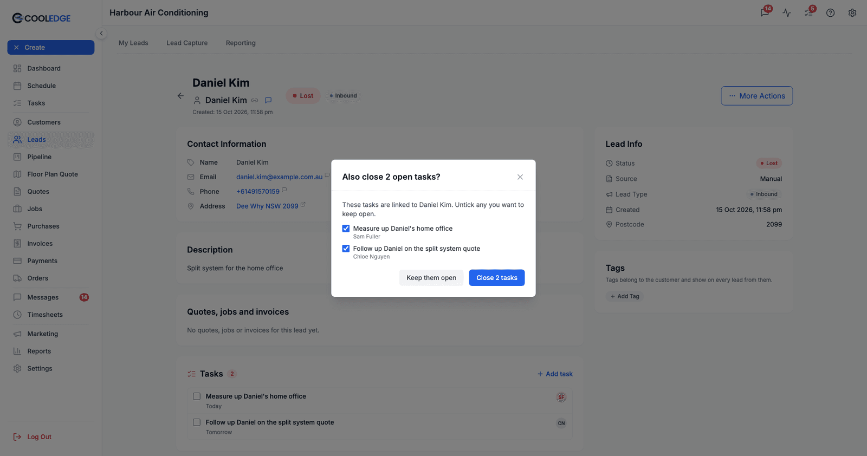
Task: Click the message icon beside Daniel Kim
Action: [x=268, y=100]
